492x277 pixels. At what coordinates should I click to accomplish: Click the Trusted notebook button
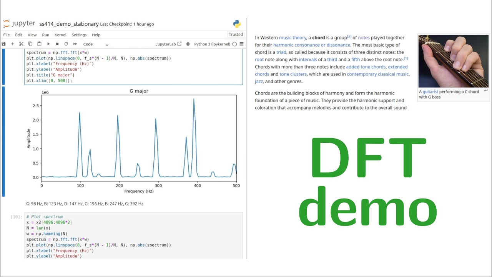[x=236, y=35]
